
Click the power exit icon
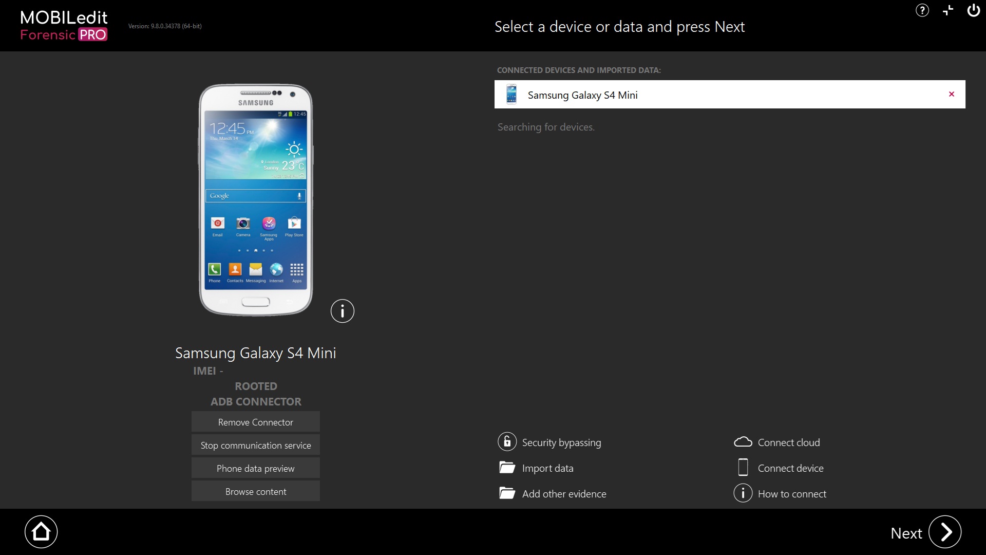pos(974,10)
